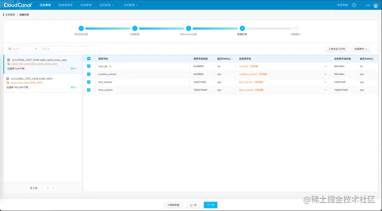The image size is (382, 211).
Task: Click 任务管理 in the breadcrumb
Action: click(10, 15)
